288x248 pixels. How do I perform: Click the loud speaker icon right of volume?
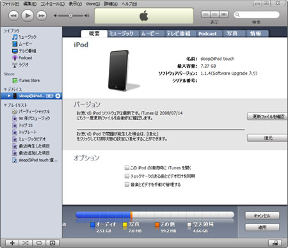(86, 15)
